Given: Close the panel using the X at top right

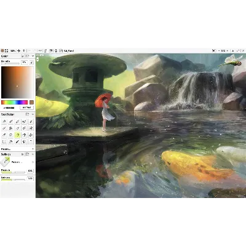Looking at the screenshot, I should (x=244, y=50).
